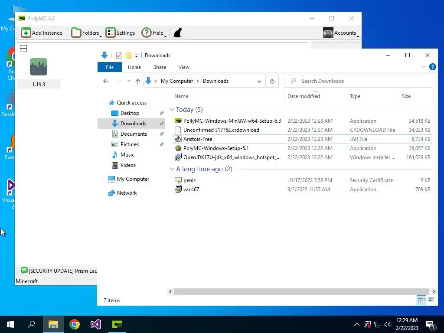Switch to the View ribbon tab
Viewport: 444px width, 333px height.
coord(184,67)
